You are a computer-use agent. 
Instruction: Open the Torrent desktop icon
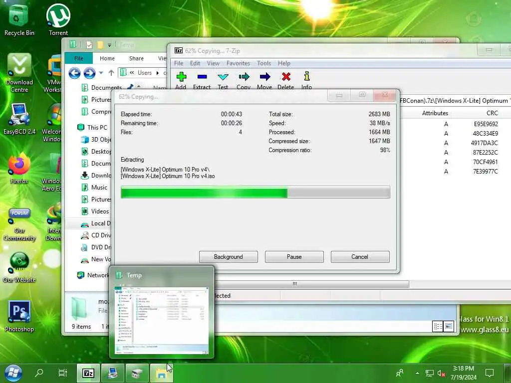[58, 20]
